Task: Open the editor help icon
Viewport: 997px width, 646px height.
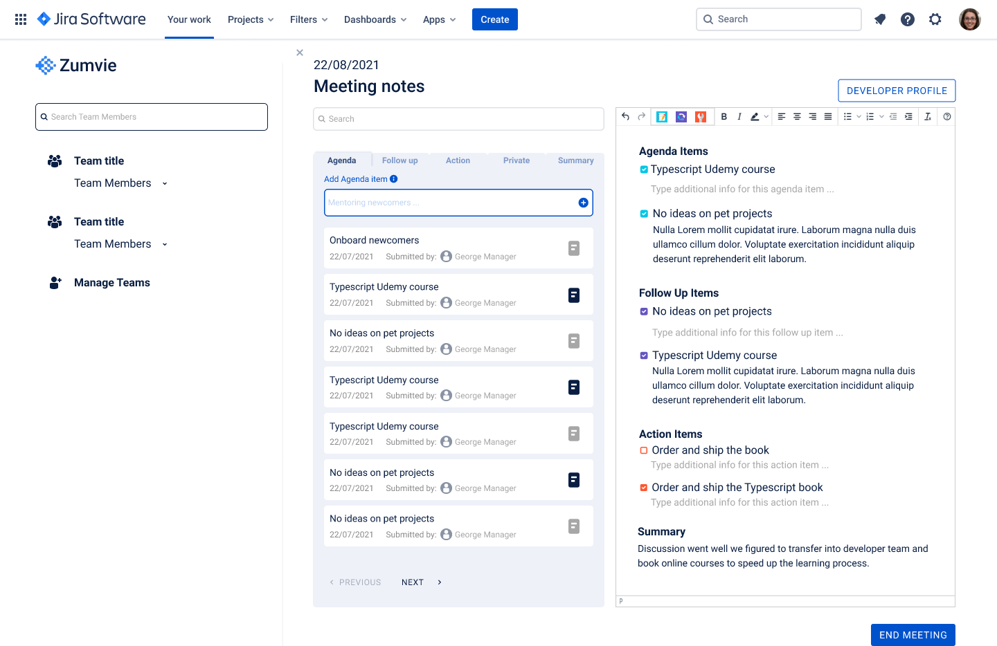Action: 947,116
